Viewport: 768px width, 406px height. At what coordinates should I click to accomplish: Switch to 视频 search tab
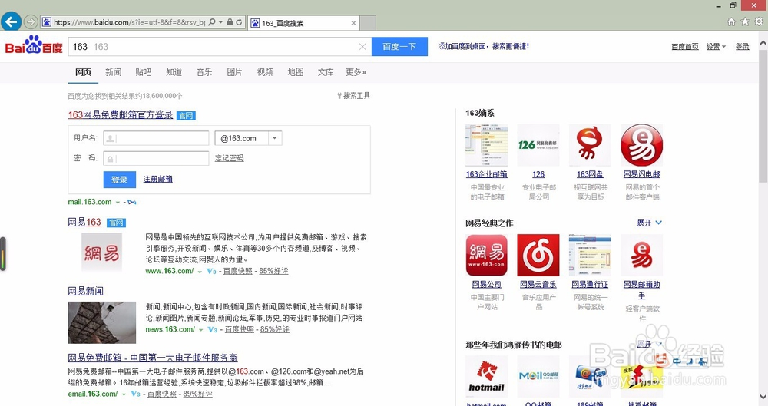pos(265,72)
